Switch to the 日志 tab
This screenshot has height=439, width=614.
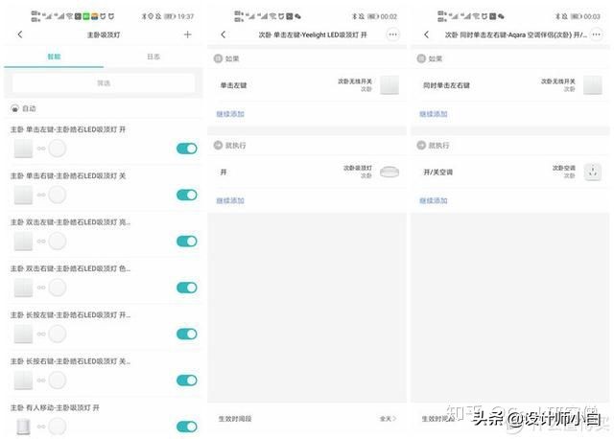(153, 57)
